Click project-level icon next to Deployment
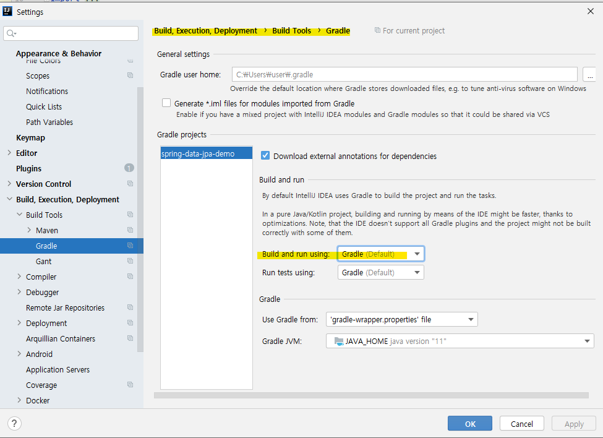 click(x=130, y=323)
